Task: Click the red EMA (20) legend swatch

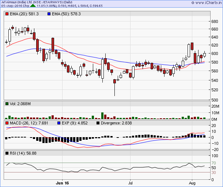Action: click(x=7, y=14)
